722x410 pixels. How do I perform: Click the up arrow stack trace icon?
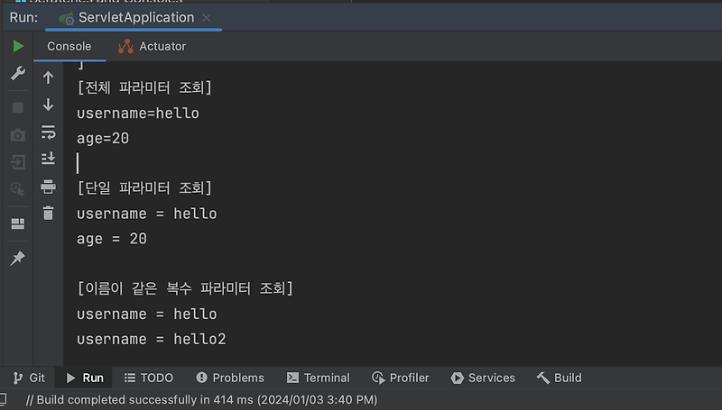[49, 78]
